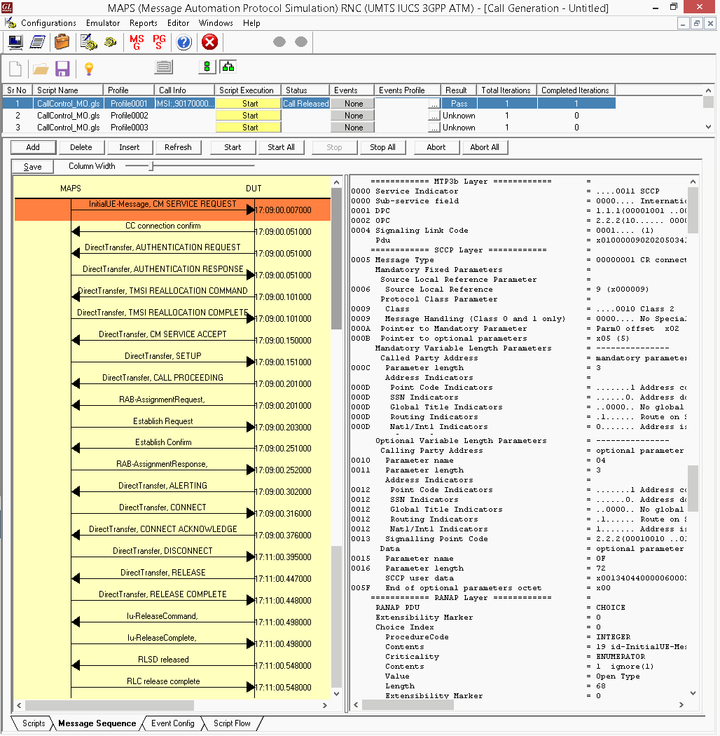Open Events Profile ellipsis in row 2
This screenshot has height=736, width=720.
point(434,116)
